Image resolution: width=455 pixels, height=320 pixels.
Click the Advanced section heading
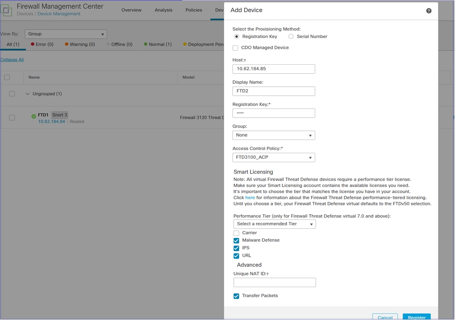click(x=249, y=265)
